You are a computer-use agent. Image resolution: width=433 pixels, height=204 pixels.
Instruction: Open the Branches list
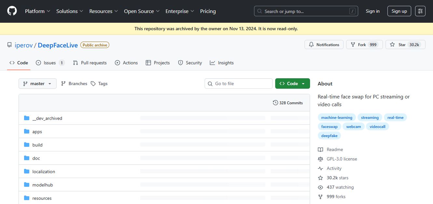pyautogui.click(x=74, y=83)
